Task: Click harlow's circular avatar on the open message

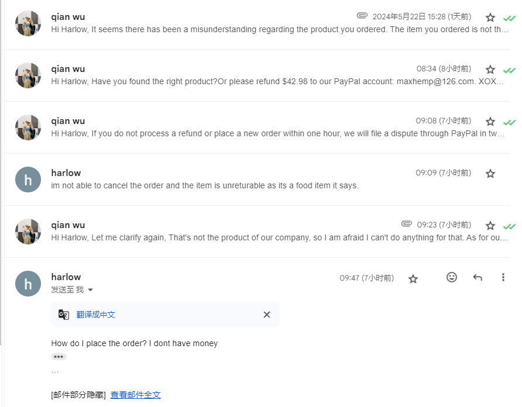Action: pos(28,283)
